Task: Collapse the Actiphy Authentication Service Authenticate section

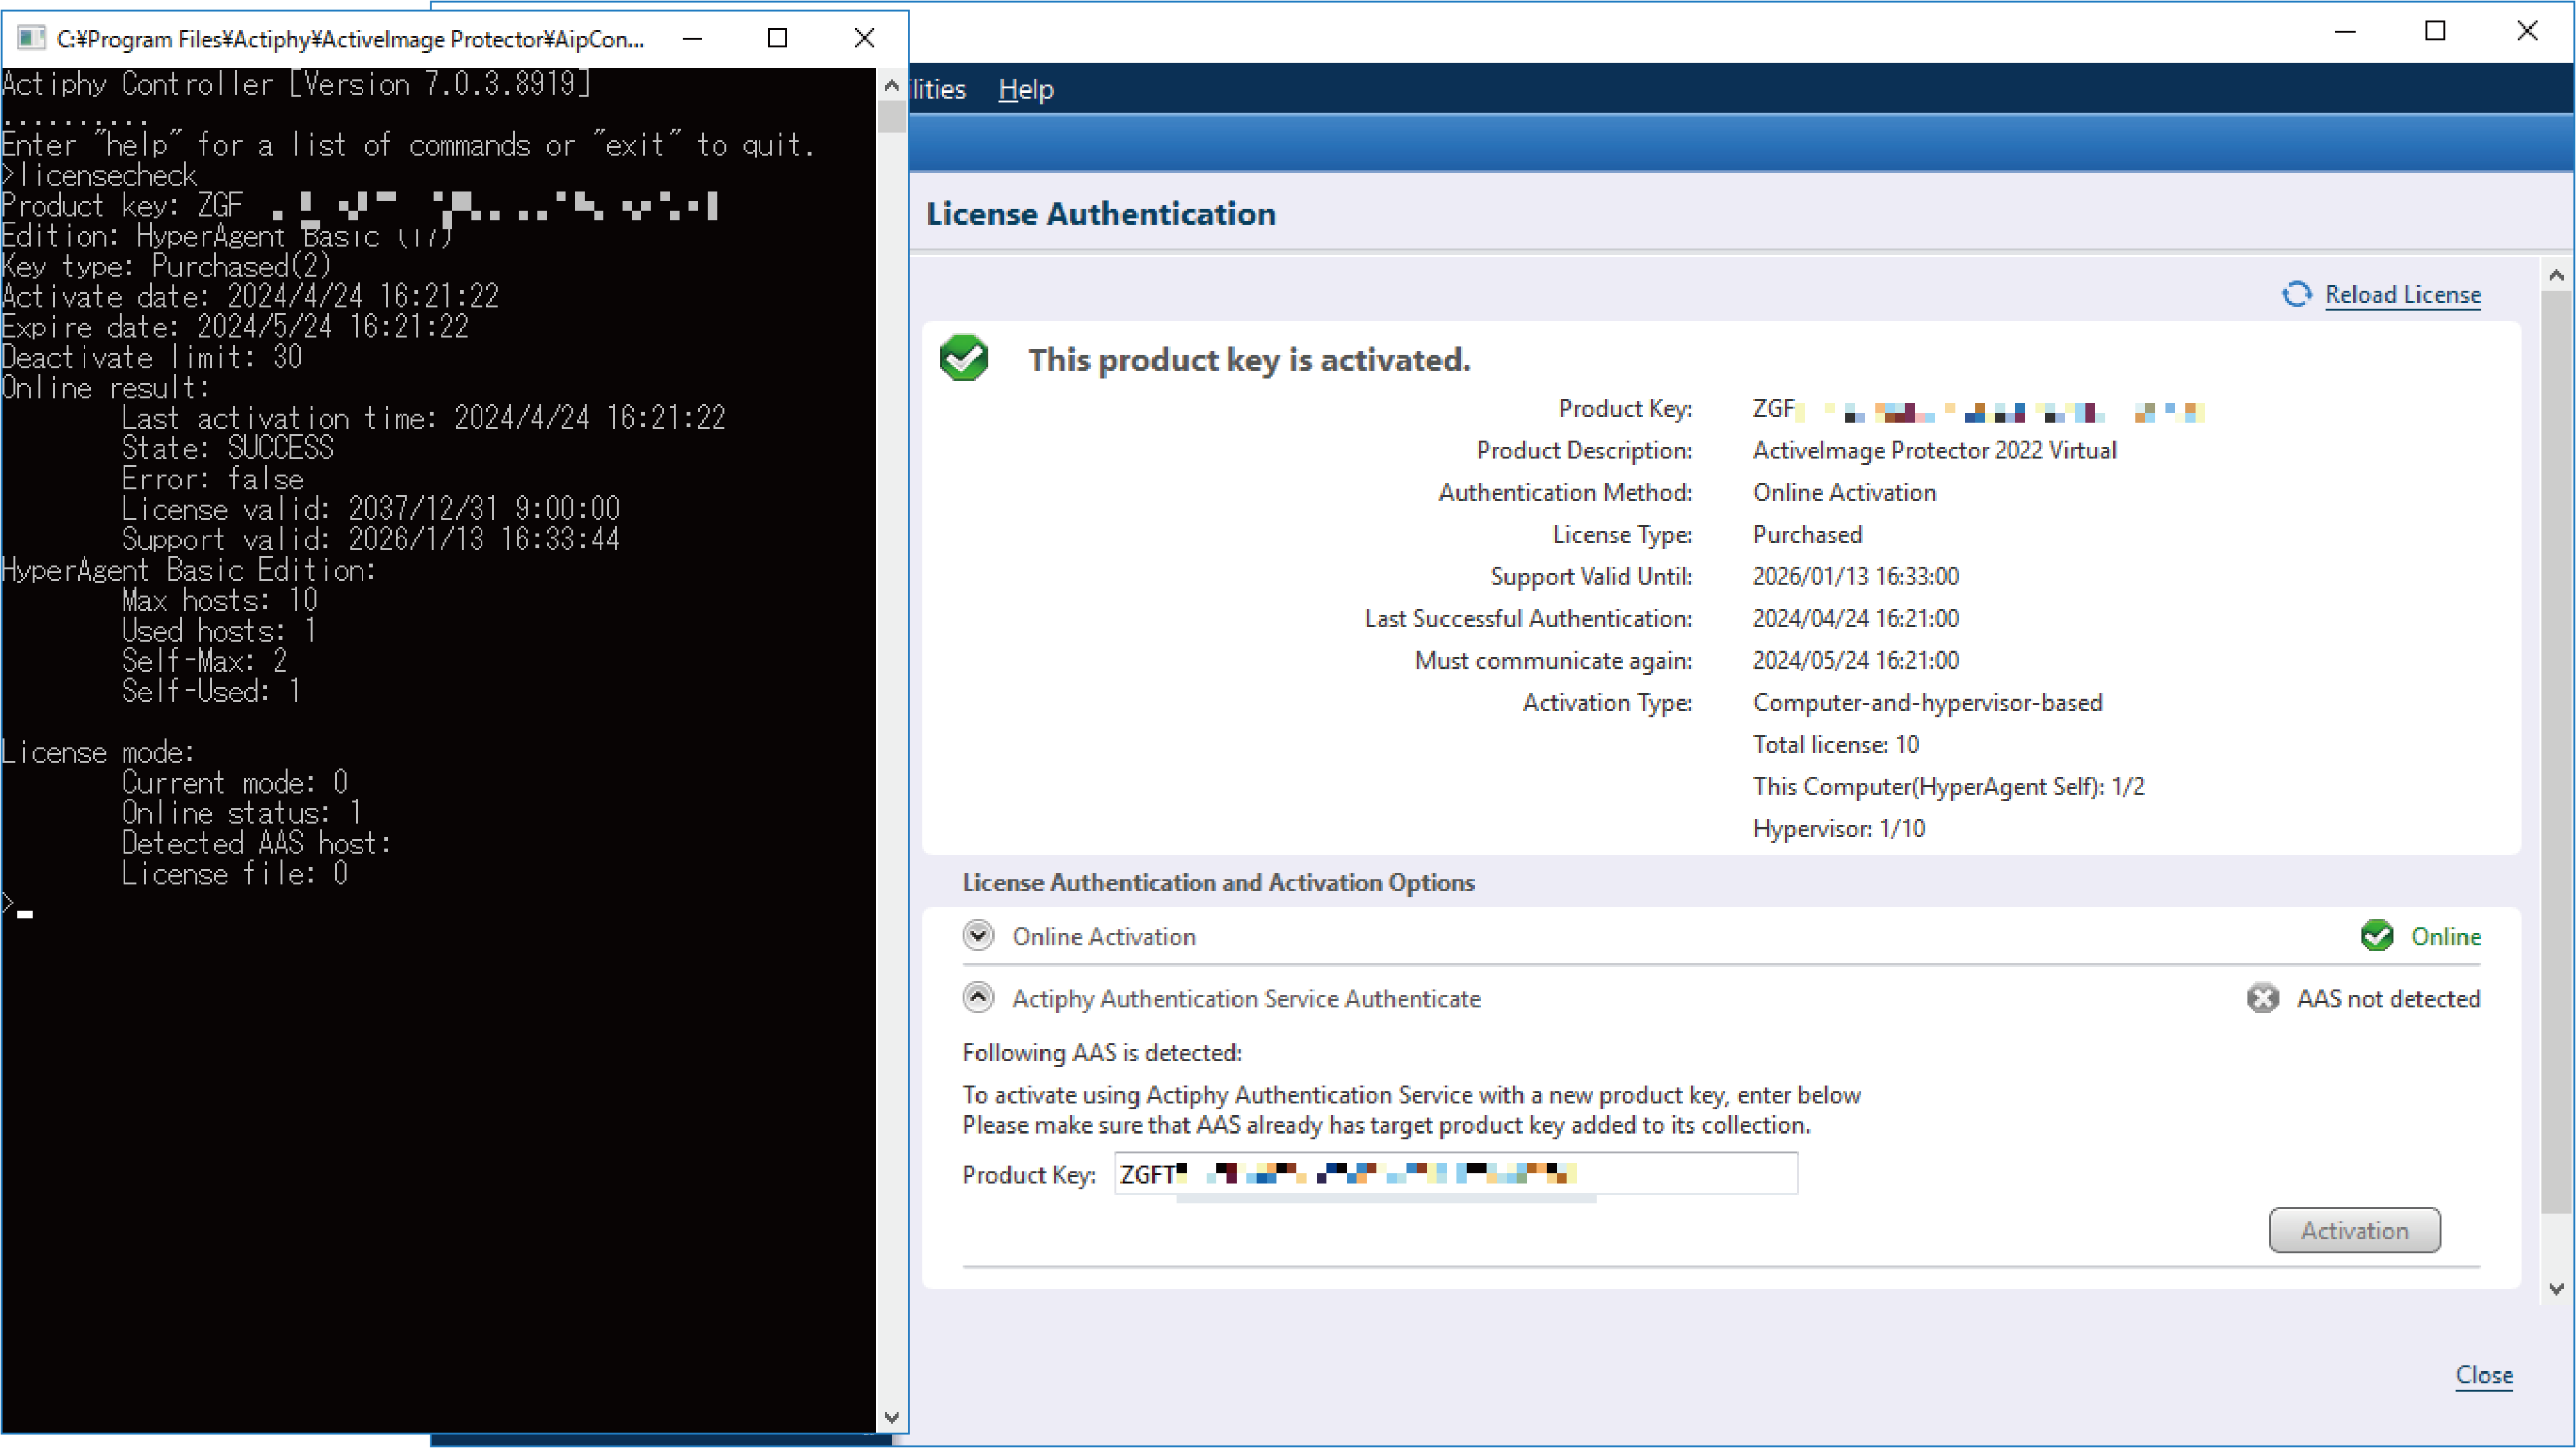Action: tap(978, 998)
